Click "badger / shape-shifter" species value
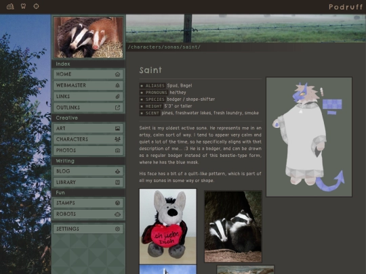This screenshot has width=366, height=274. (x=191, y=99)
